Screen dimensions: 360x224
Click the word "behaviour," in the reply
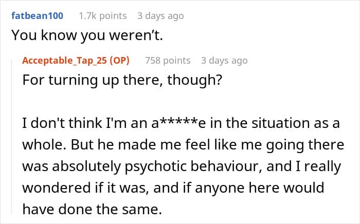point(226,166)
